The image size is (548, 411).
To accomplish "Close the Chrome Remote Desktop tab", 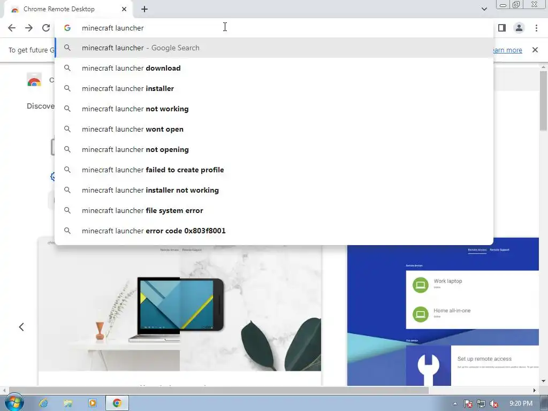I will [x=124, y=9].
